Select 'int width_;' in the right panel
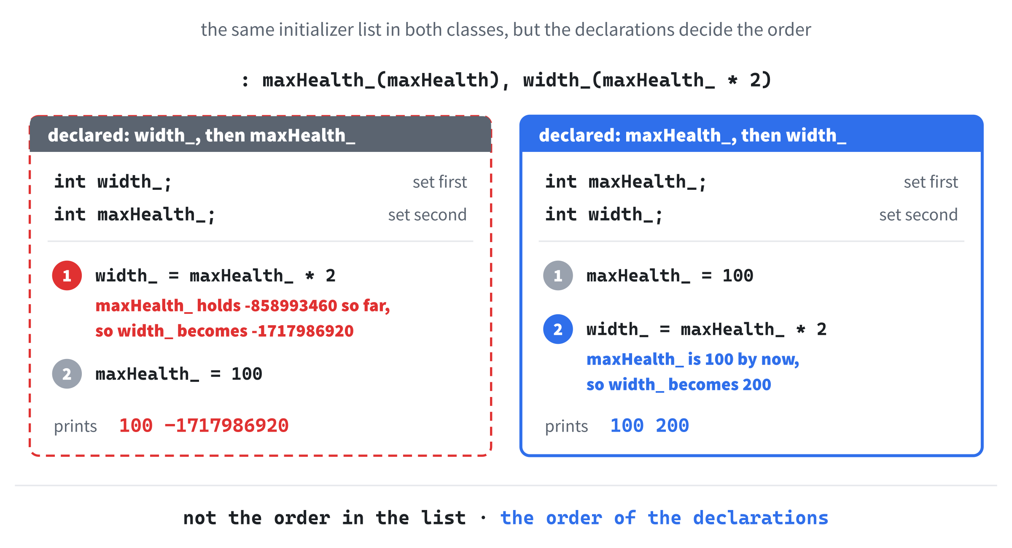This screenshot has height=548, width=1012. pos(604,215)
